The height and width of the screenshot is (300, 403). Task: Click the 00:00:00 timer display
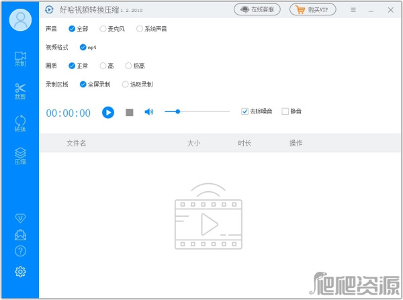[x=69, y=113]
